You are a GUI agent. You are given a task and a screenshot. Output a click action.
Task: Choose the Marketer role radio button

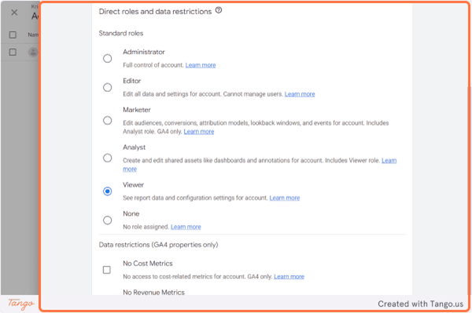tap(108, 121)
